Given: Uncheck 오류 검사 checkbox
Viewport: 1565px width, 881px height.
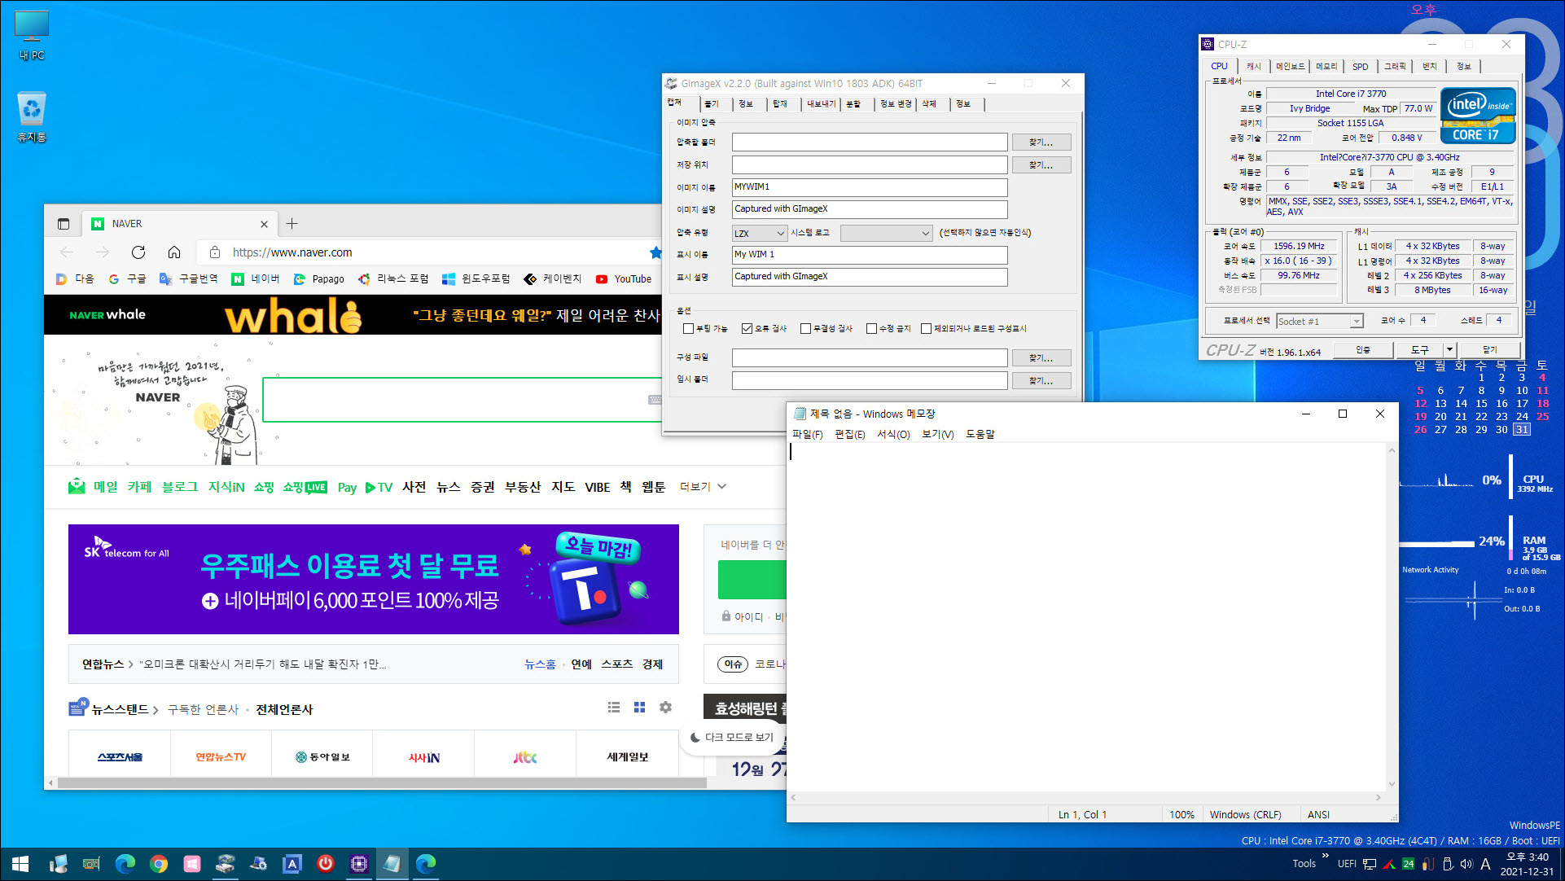Looking at the screenshot, I should pyautogui.click(x=747, y=329).
